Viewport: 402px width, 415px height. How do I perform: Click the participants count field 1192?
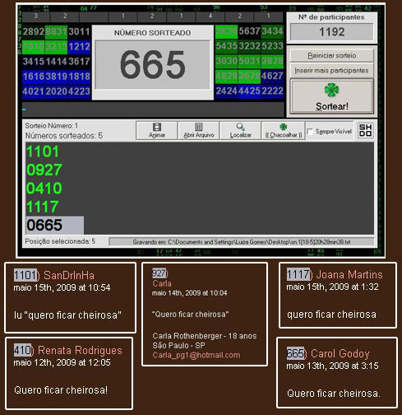pos(331,32)
